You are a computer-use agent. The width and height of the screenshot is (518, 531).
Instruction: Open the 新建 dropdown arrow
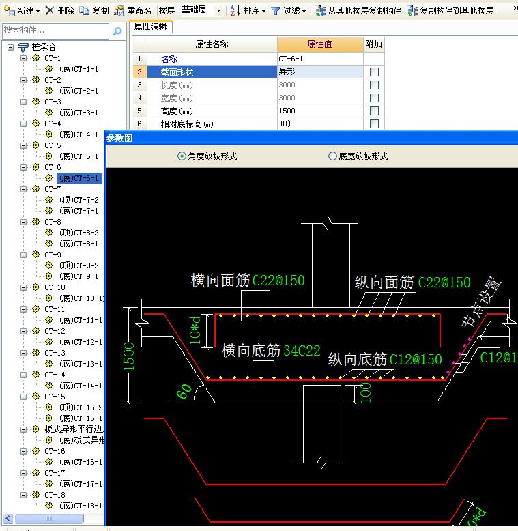tap(38, 11)
